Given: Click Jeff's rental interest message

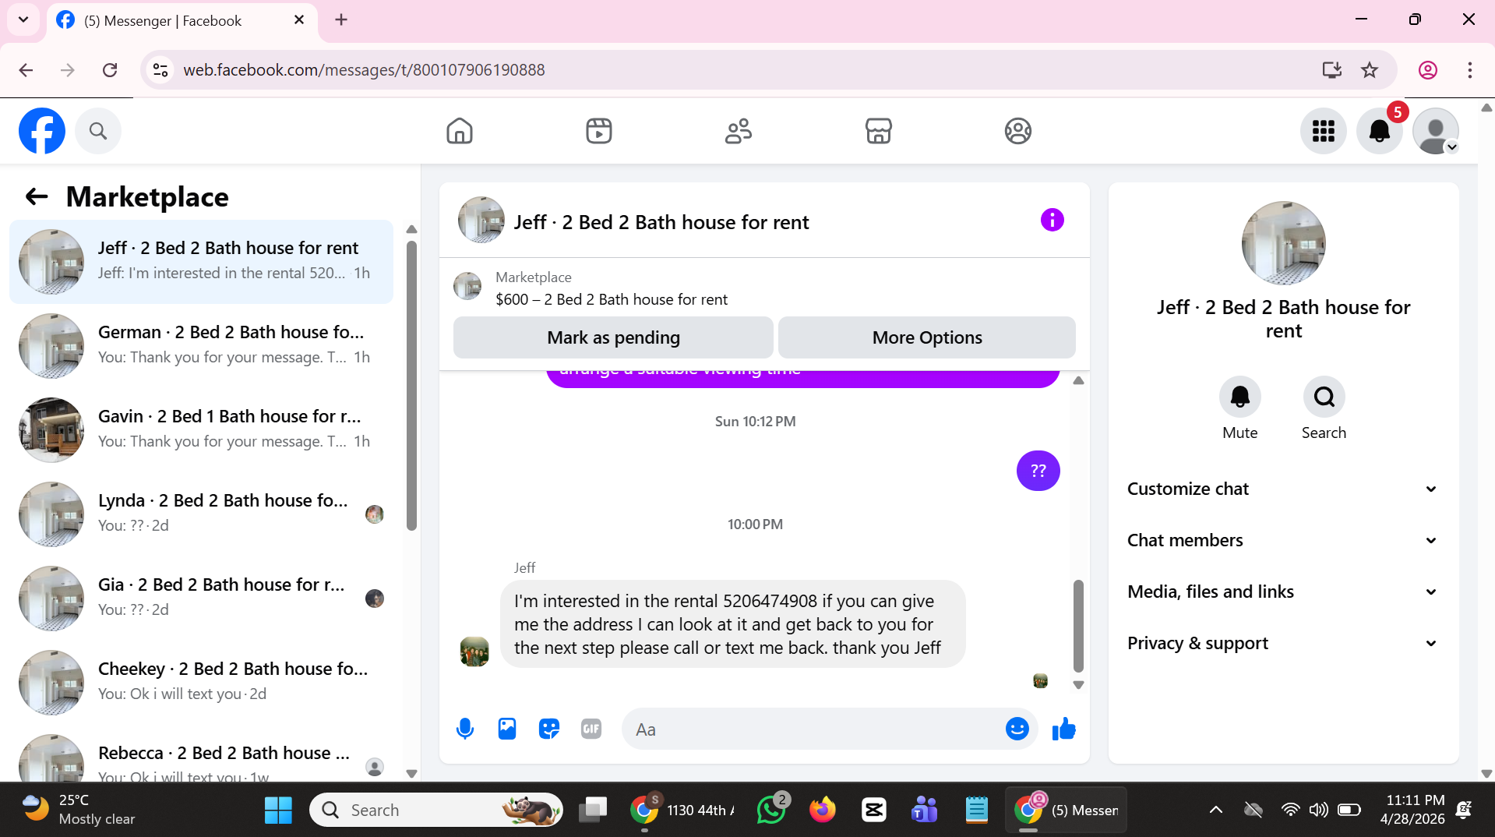Looking at the screenshot, I should 732,624.
